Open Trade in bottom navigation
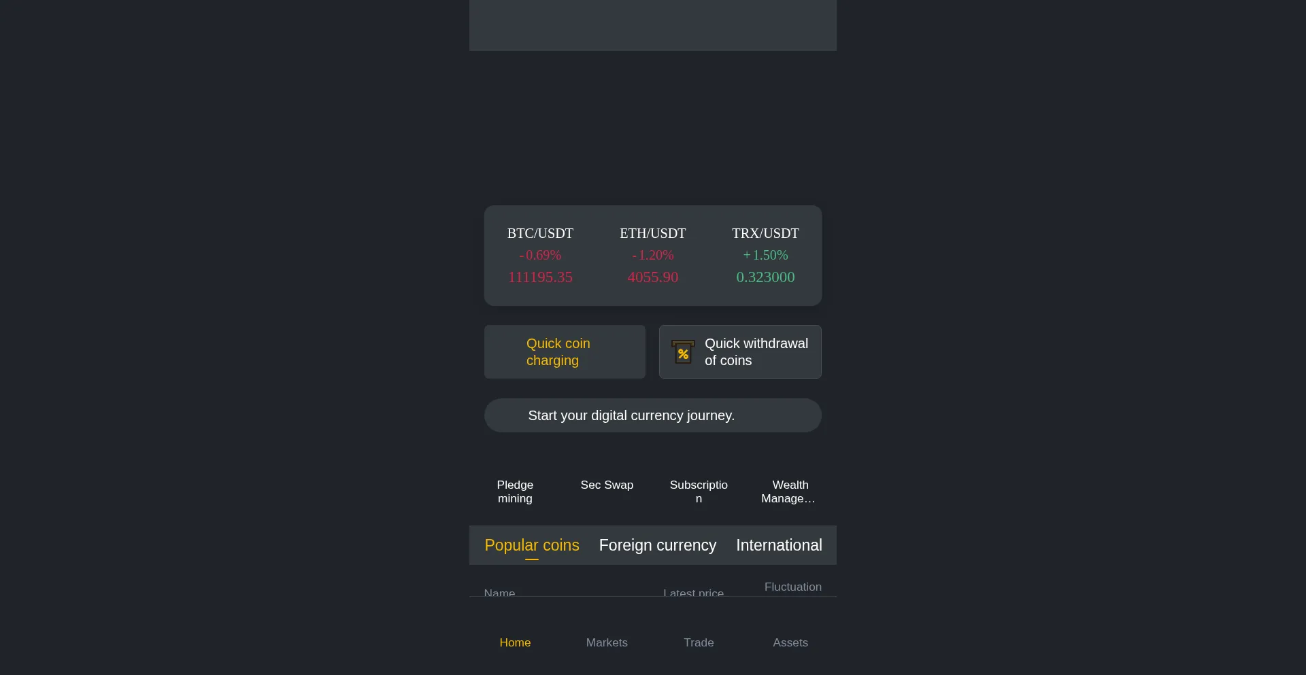The image size is (1306, 675). (x=699, y=642)
